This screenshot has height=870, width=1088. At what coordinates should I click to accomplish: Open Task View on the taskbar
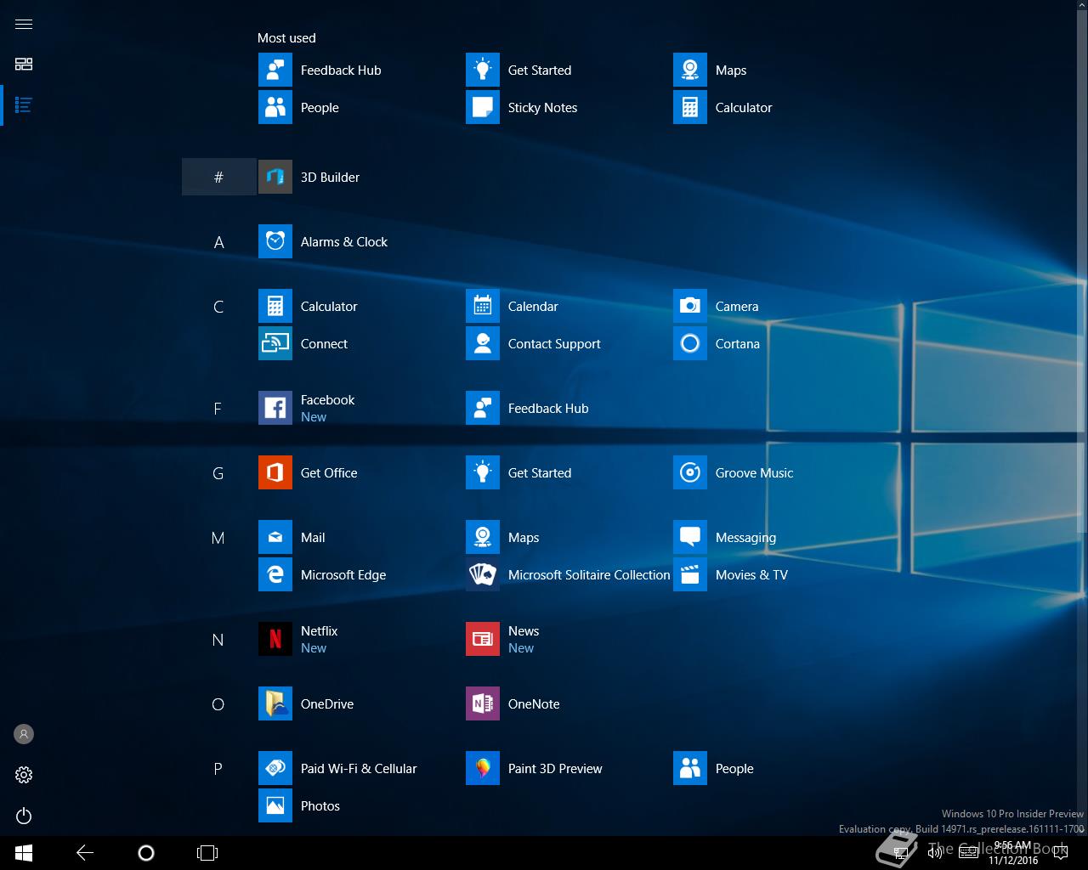[x=207, y=853]
